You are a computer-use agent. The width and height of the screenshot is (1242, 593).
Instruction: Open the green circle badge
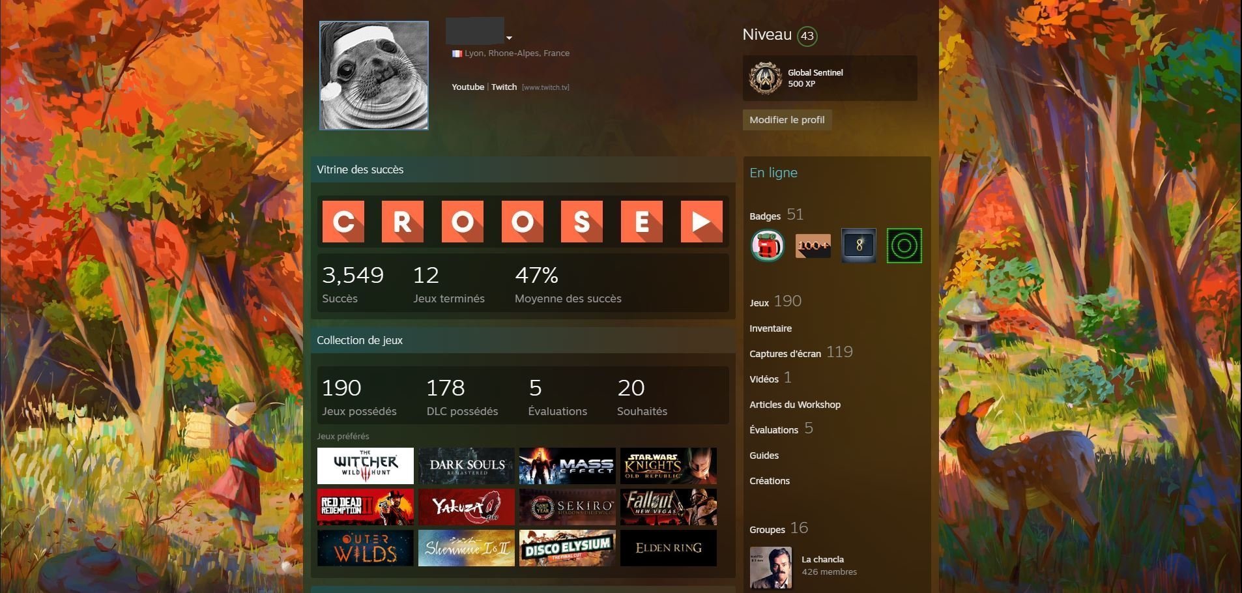click(904, 246)
